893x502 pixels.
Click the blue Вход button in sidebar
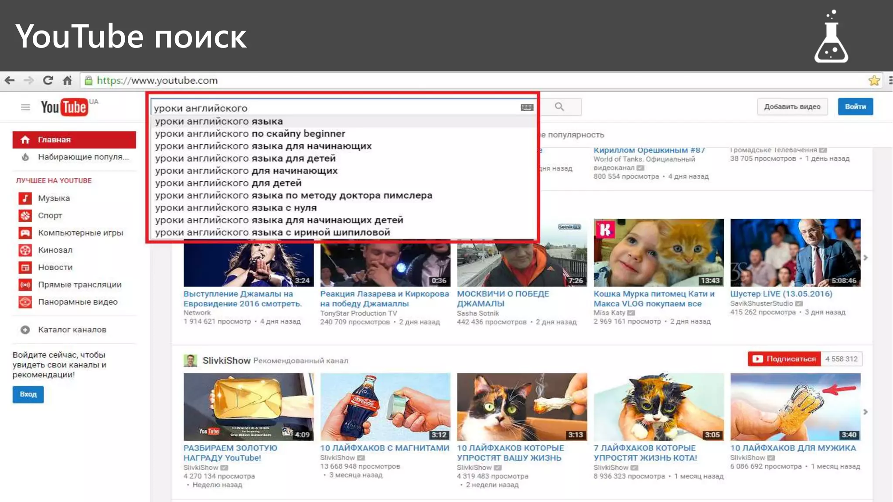pyautogui.click(x=28, y=394)
